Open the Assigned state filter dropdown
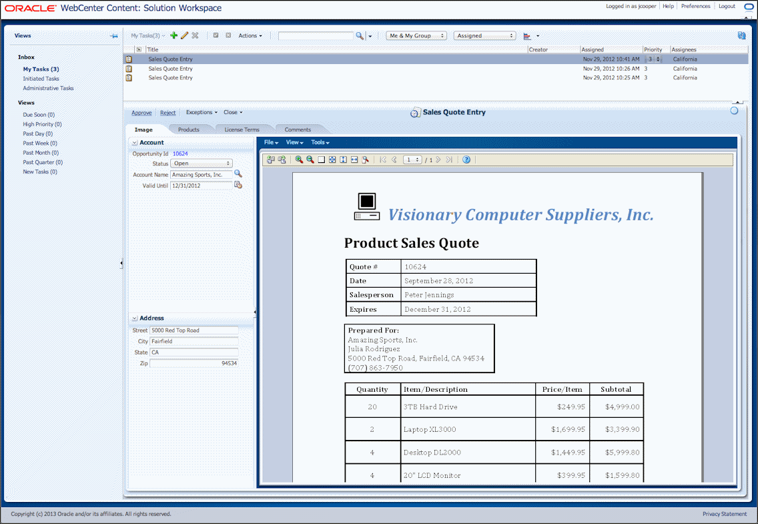The image size is (758, 524). click(484, 36)
